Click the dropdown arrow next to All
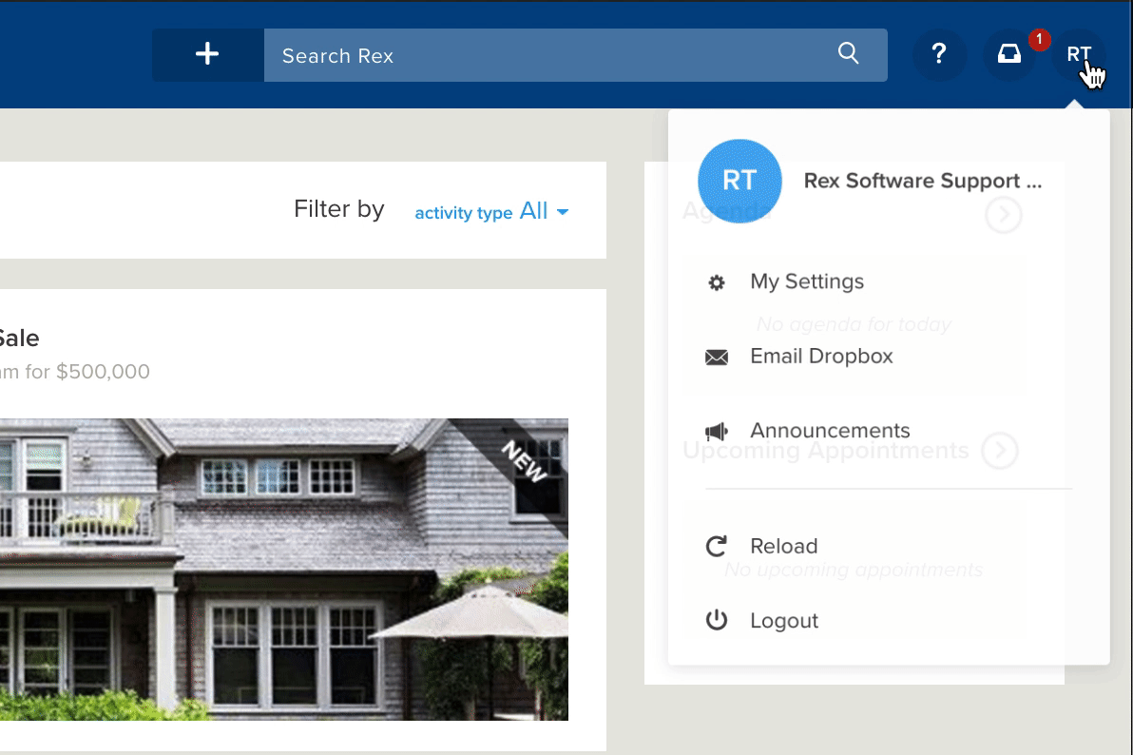This screenshot has height=755, width=1133. [x=563, y=213]
